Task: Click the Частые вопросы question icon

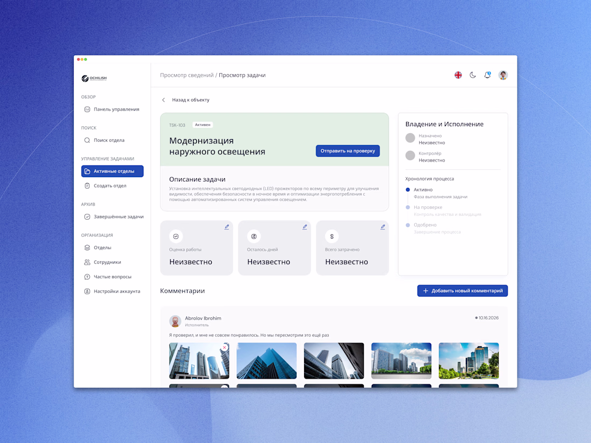Action: 87,277
